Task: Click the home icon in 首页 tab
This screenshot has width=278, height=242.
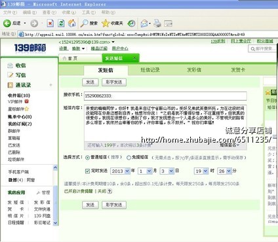Action: [64, 58]
